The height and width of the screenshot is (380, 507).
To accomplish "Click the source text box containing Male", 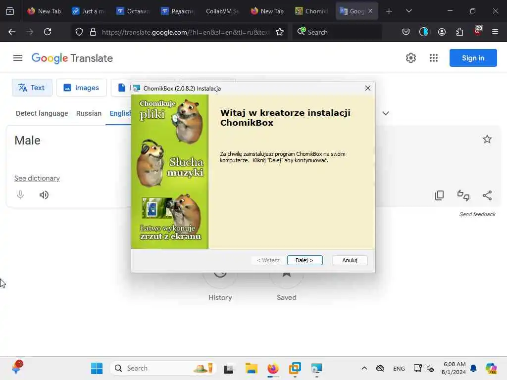I will coord(68,141).
